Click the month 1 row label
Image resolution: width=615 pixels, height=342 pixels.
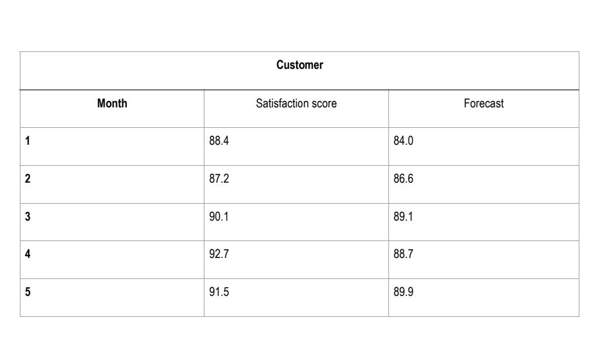[27, 141]
